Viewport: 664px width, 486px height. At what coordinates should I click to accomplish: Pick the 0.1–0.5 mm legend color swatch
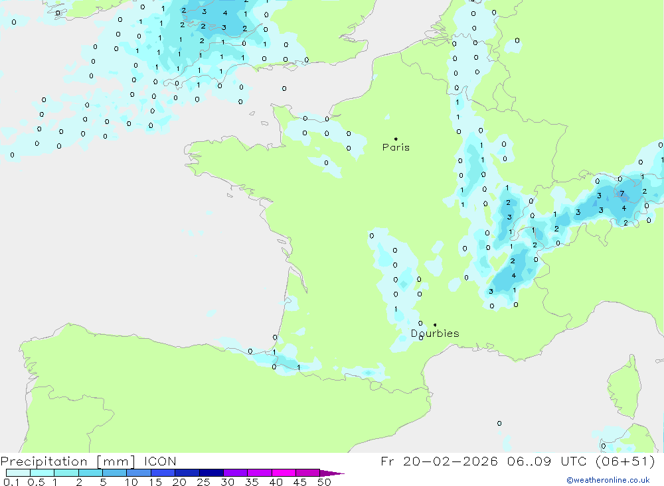point(18,473)
